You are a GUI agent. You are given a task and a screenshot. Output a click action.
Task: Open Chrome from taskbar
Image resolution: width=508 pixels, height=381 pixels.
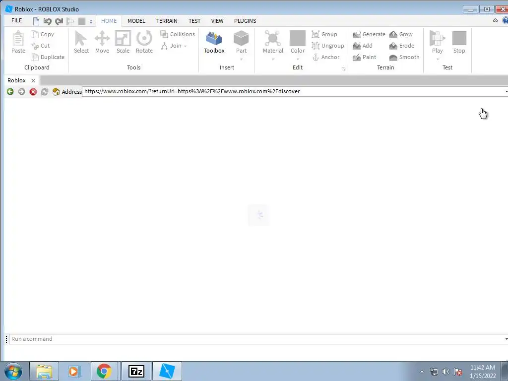(x=104, y=371)
